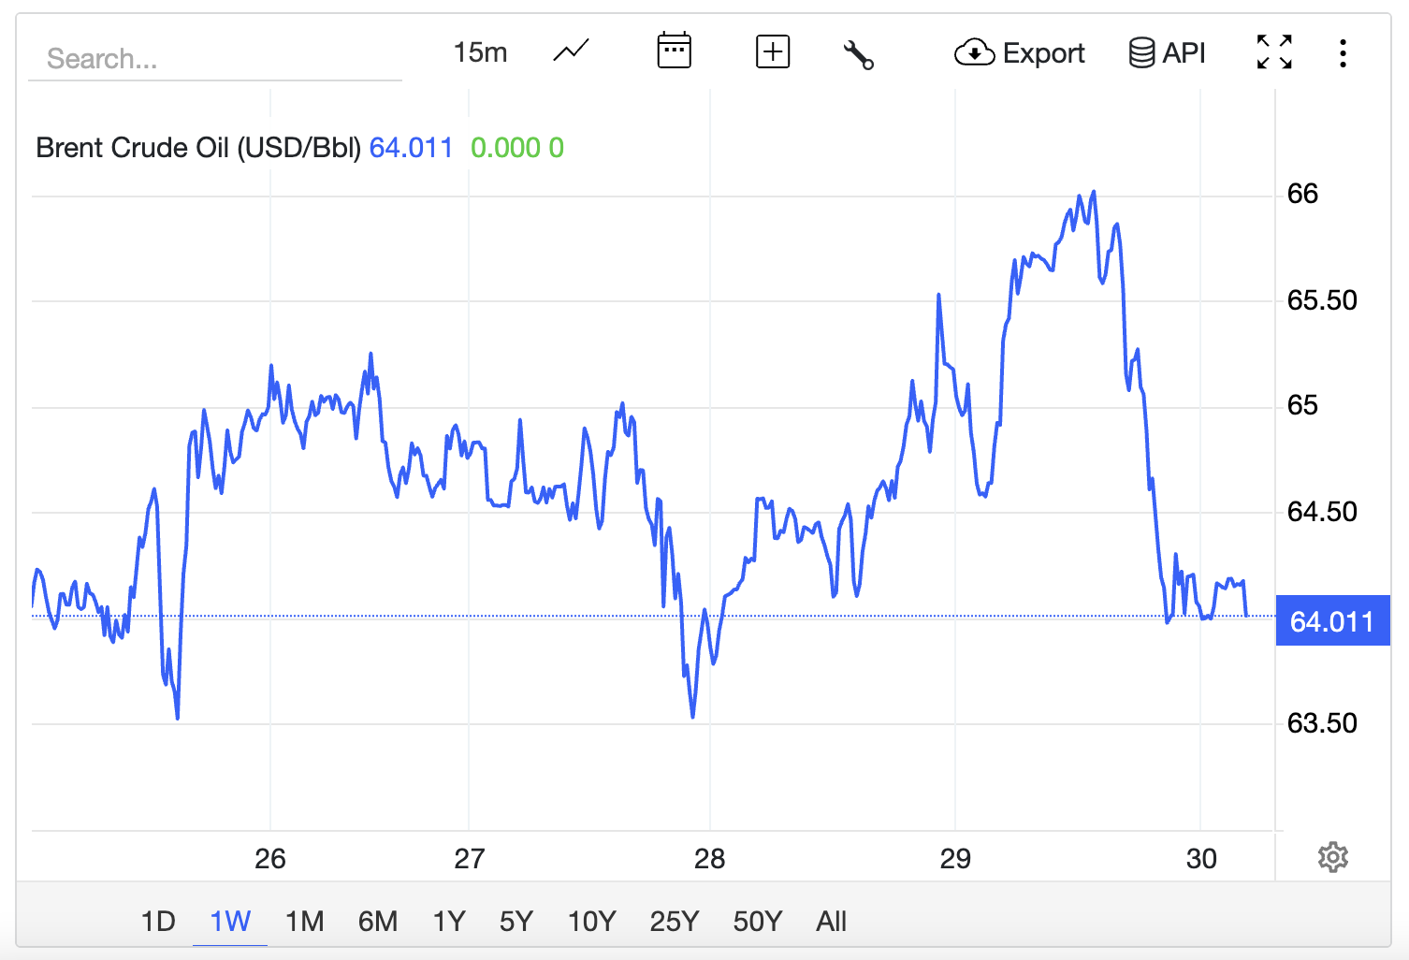Viewport: 1409px width, 960px height.
Task: Select the 50Y time range
Action: (x=758, y=922)
